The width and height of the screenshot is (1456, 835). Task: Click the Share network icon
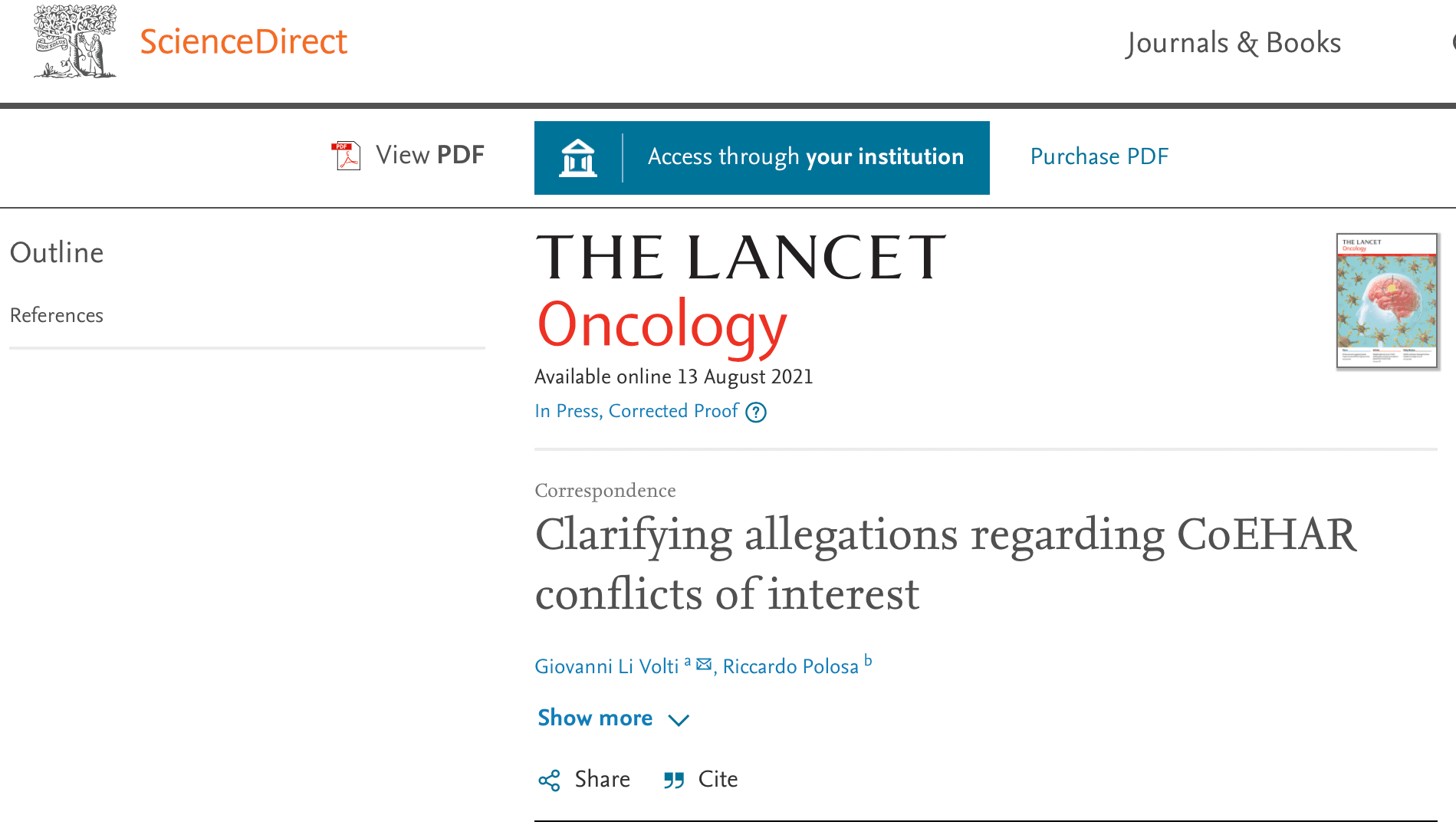549,781
